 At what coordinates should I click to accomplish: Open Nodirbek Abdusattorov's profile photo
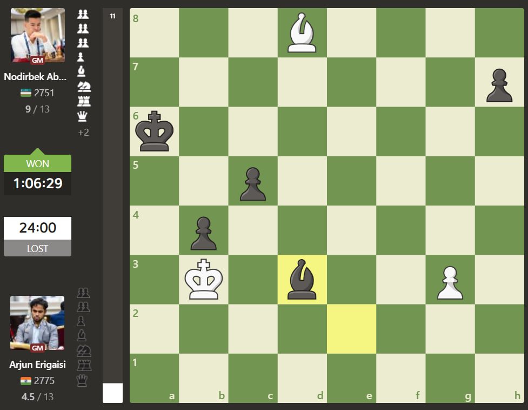pos(38,35)
